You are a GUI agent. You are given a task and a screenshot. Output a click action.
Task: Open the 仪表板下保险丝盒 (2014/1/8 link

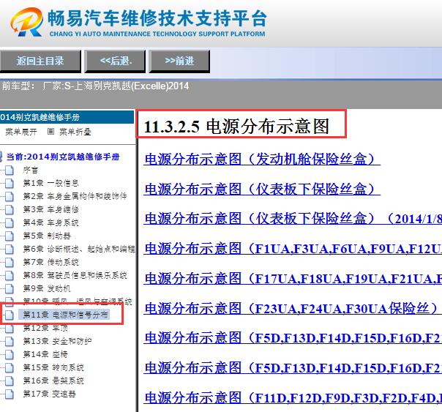click(293, 219)
